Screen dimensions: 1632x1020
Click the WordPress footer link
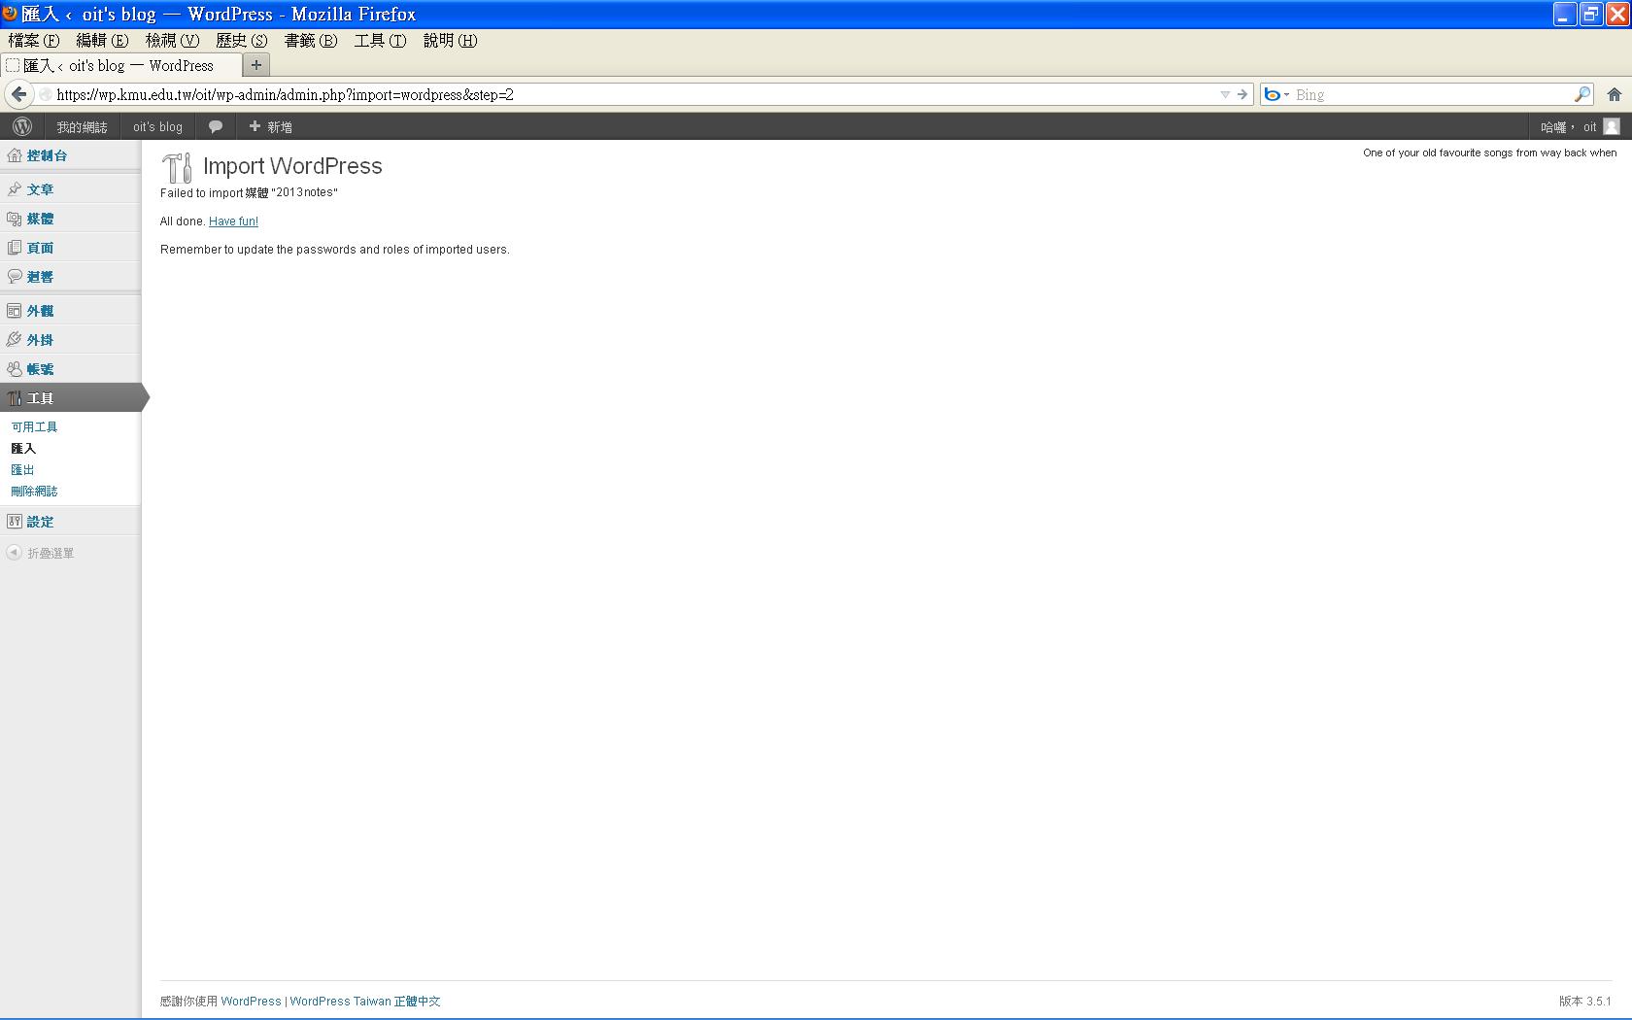pos(251,1002)
